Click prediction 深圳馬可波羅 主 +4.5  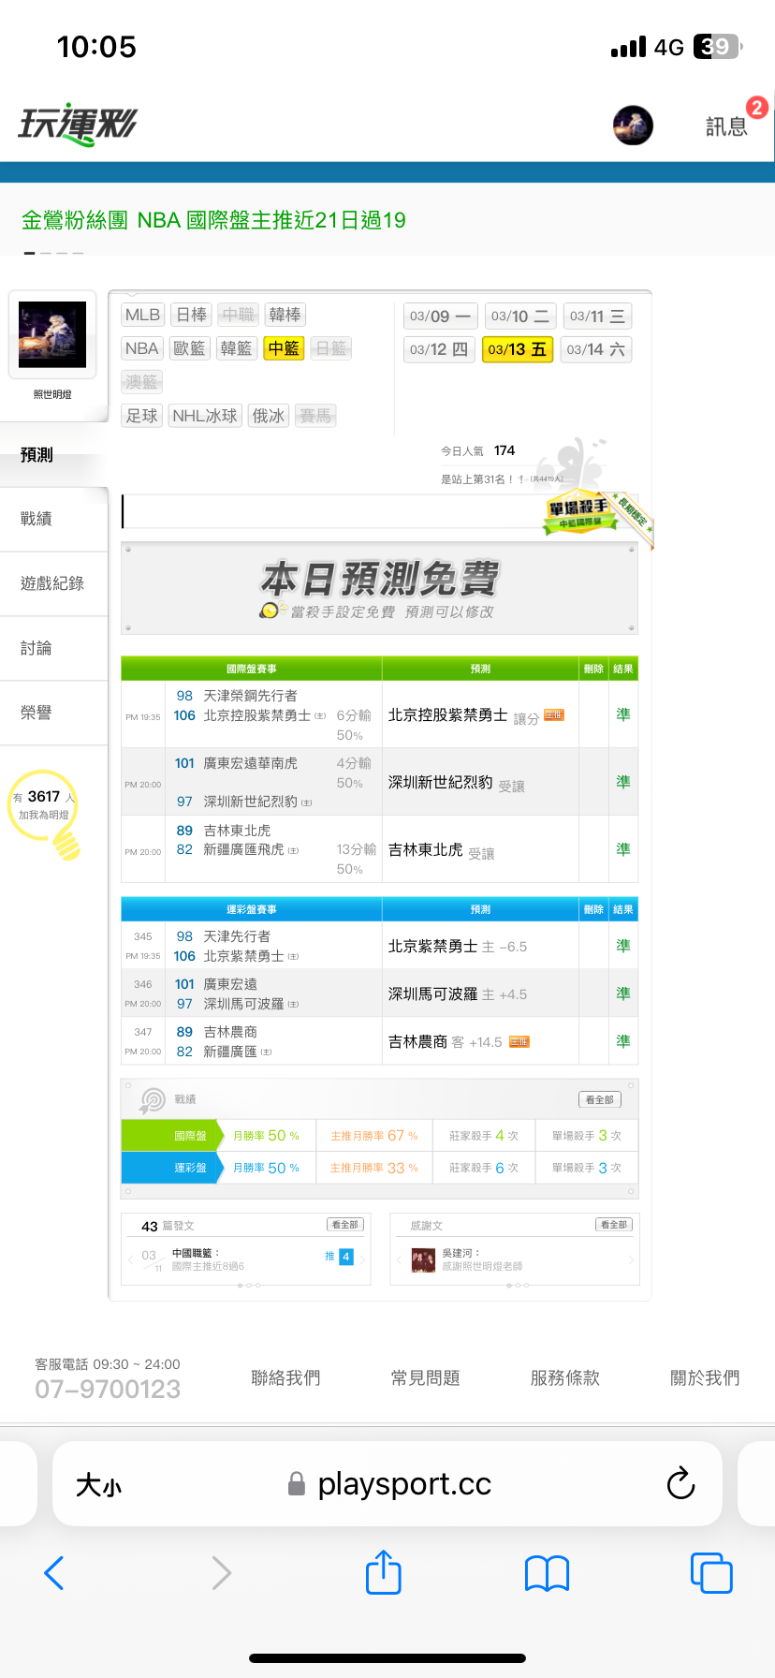[458, 994]
